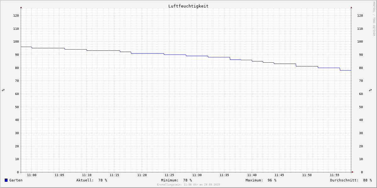Select the 'Minimum: 78 %' value

(177, 180)
